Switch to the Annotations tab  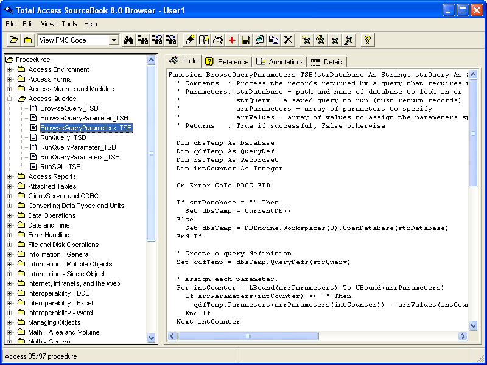click(x=279, y=62)
